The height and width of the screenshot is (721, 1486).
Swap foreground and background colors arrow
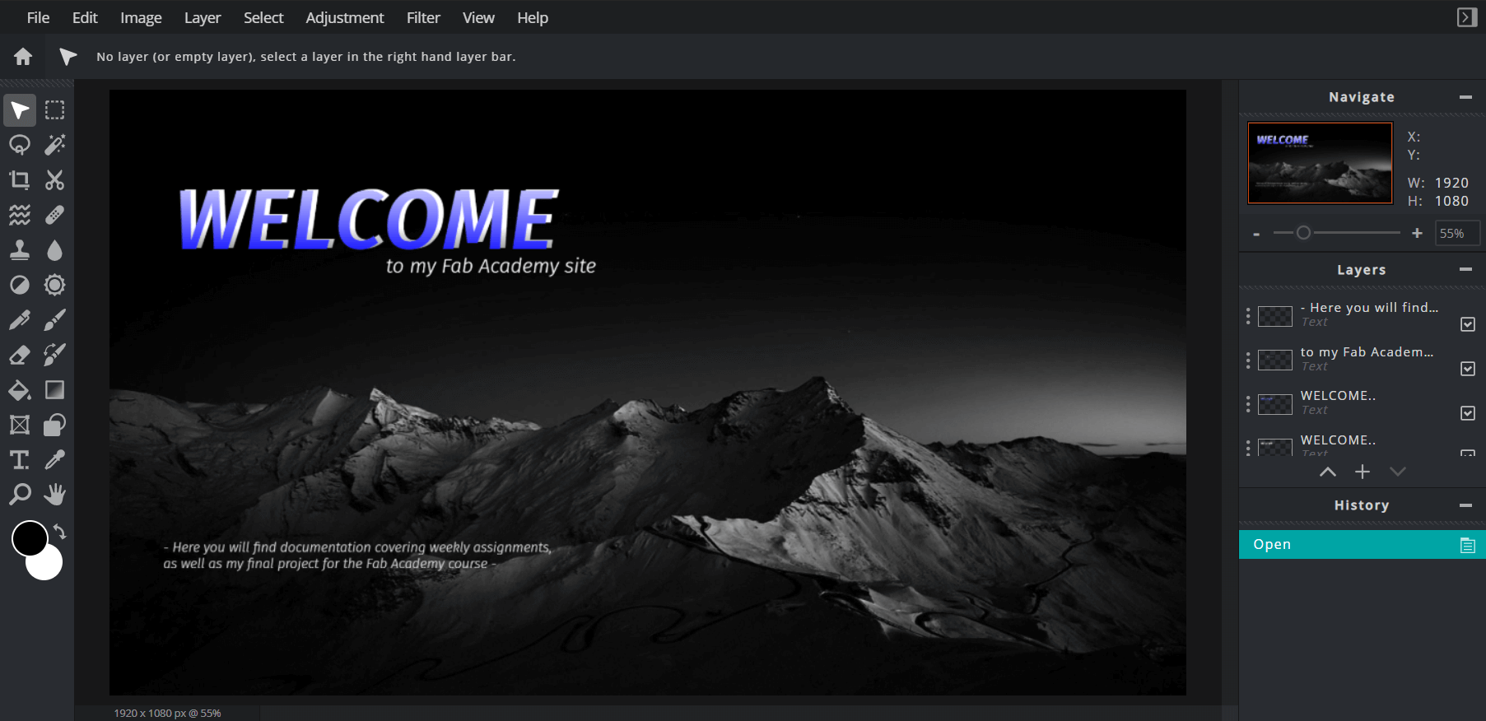coord(60,532)
